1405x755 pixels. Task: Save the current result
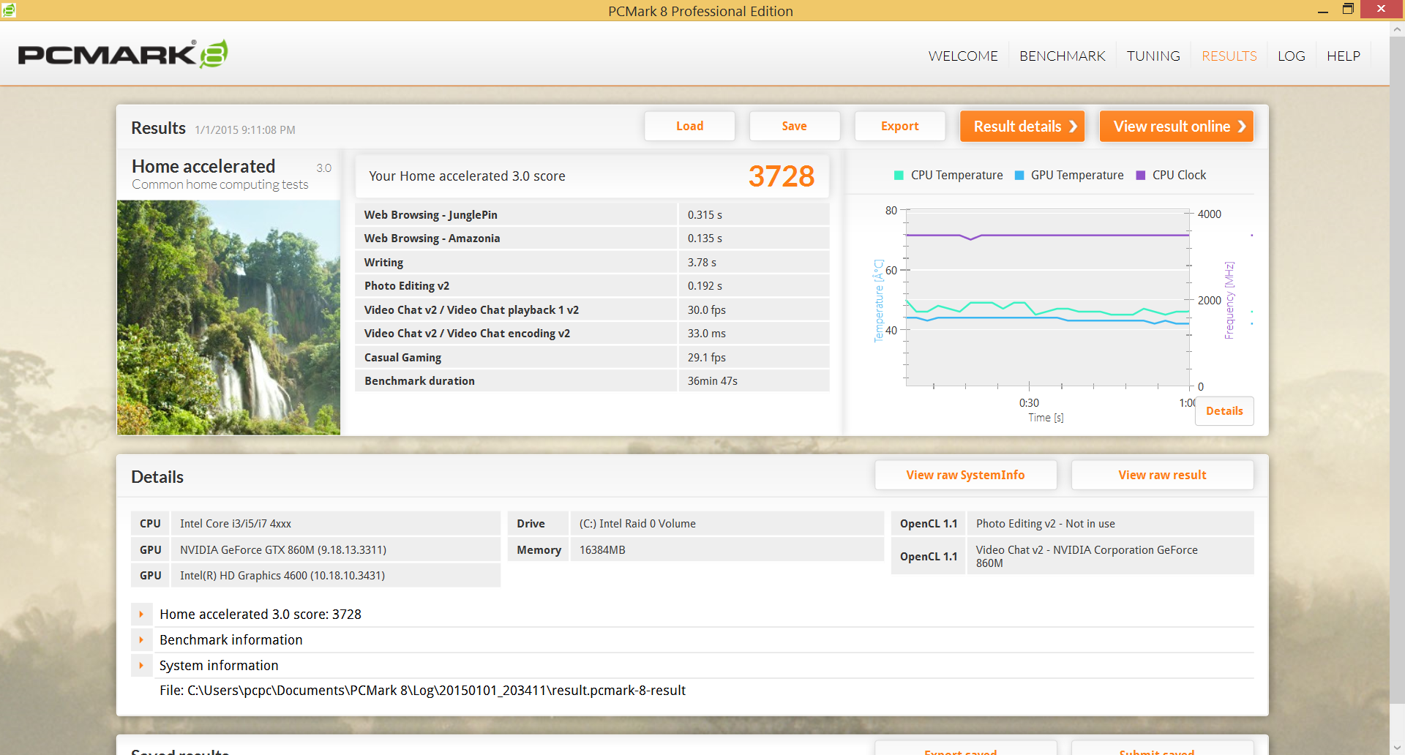(x=794, y=126)
